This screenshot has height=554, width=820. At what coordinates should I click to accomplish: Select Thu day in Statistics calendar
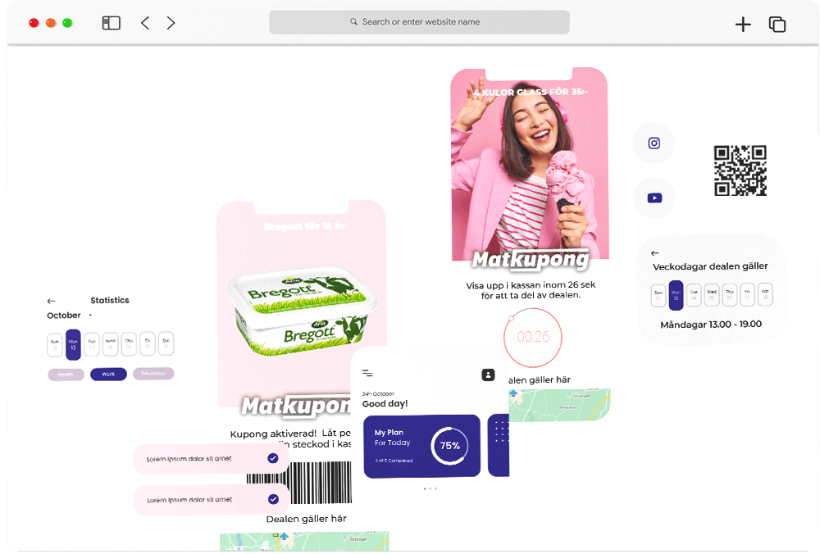tap(129, 344)
